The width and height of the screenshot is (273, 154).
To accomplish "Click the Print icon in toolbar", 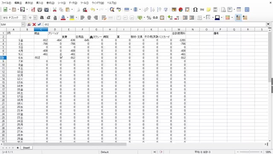I will pos(40,9).
